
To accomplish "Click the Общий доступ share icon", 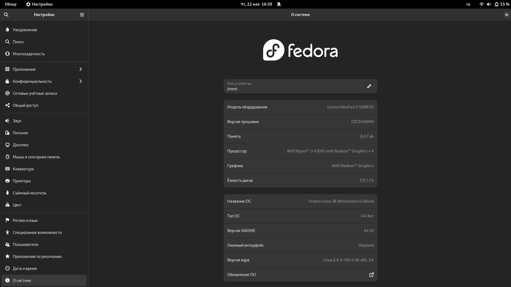I will (x=7, y=105).
